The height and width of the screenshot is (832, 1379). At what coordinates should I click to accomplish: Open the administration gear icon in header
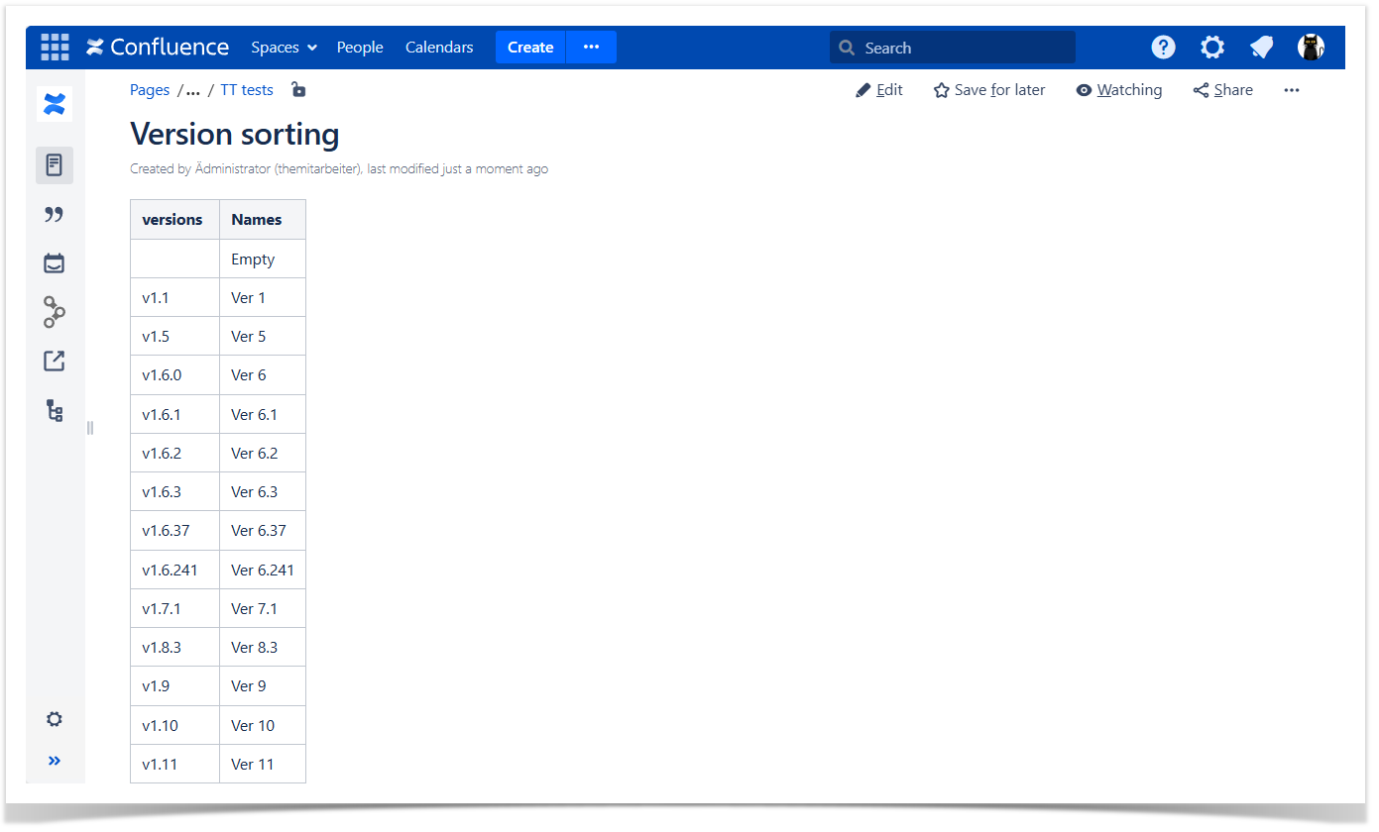[x=1211, y=48]
